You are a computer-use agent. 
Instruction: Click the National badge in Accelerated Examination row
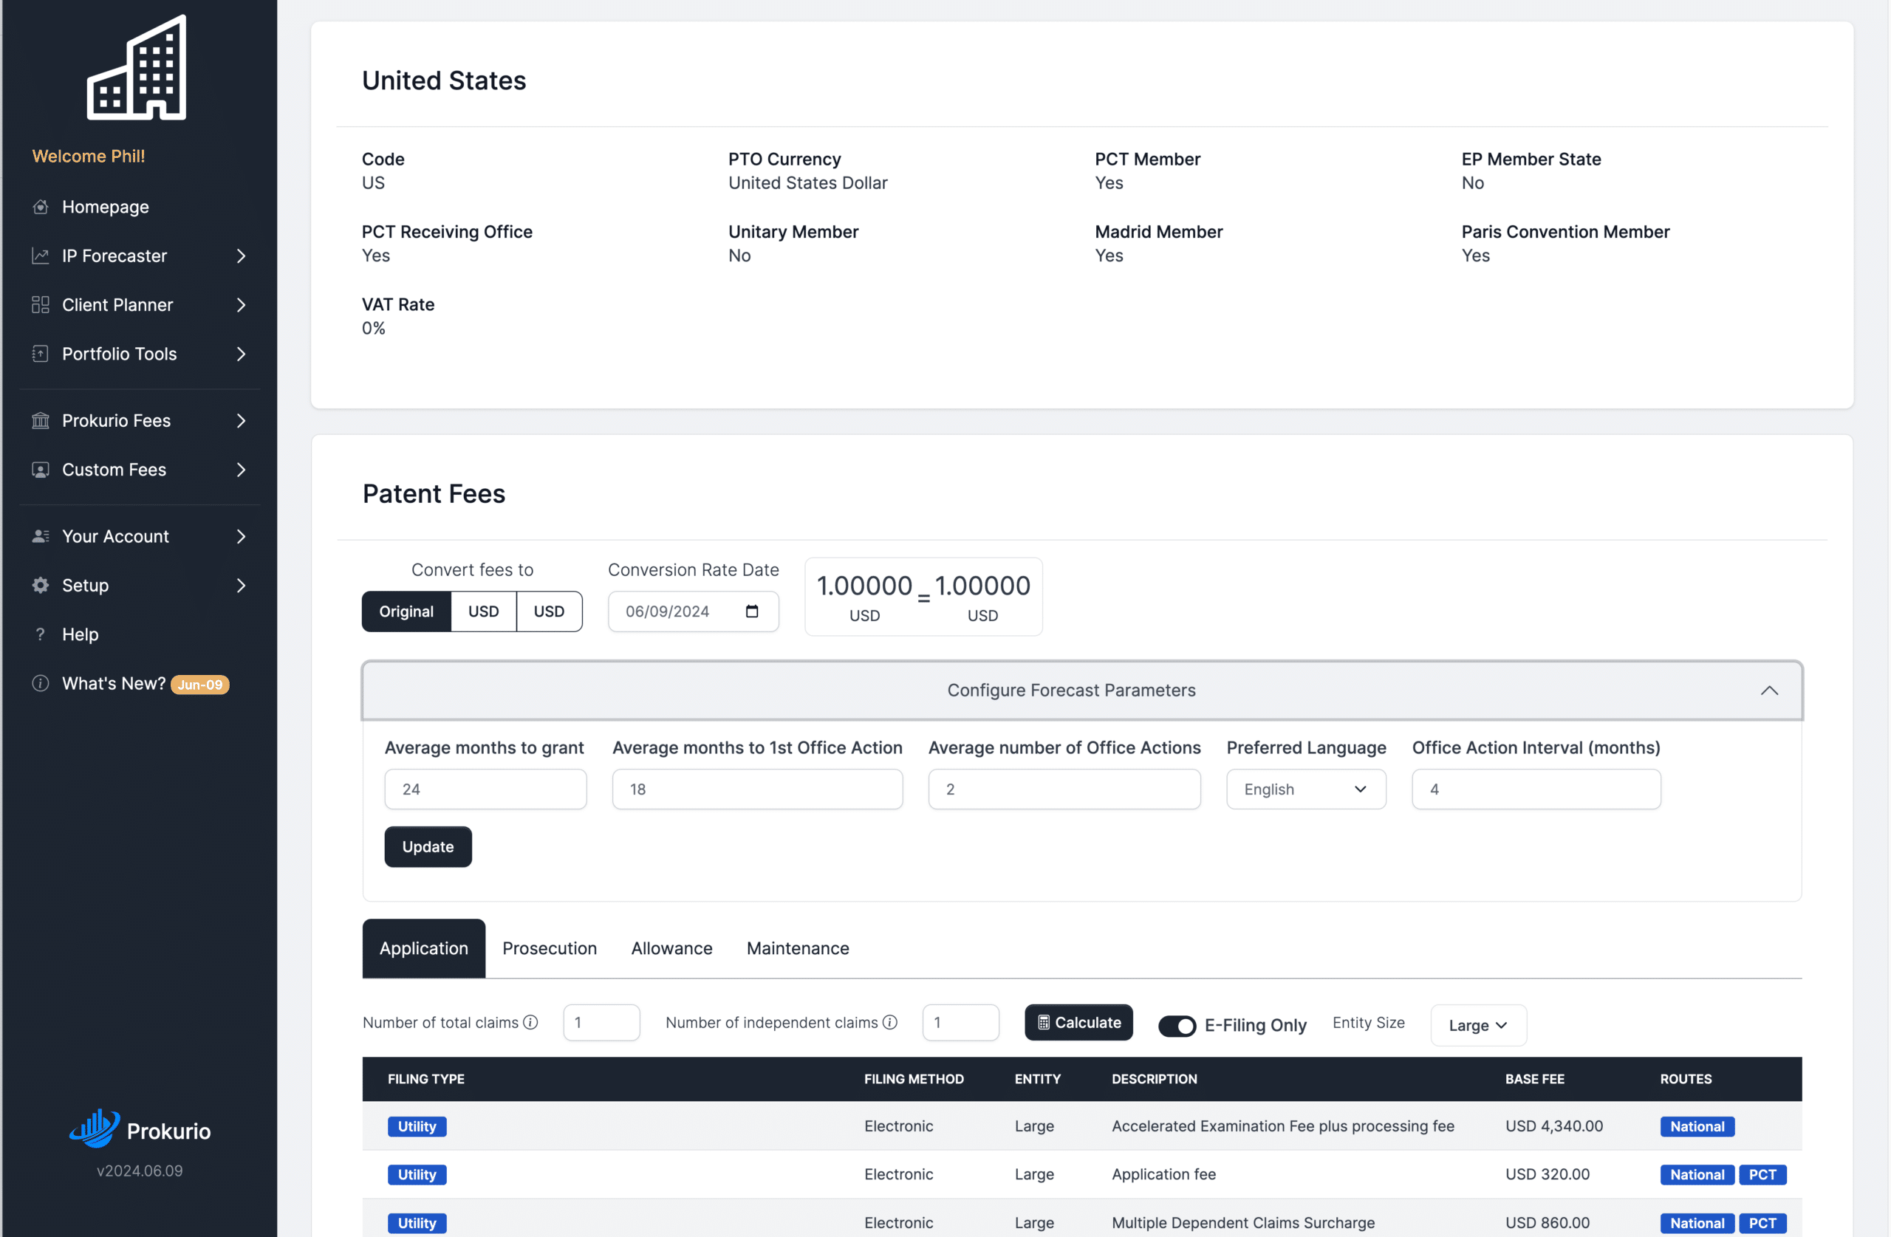pos(1696,1125)
